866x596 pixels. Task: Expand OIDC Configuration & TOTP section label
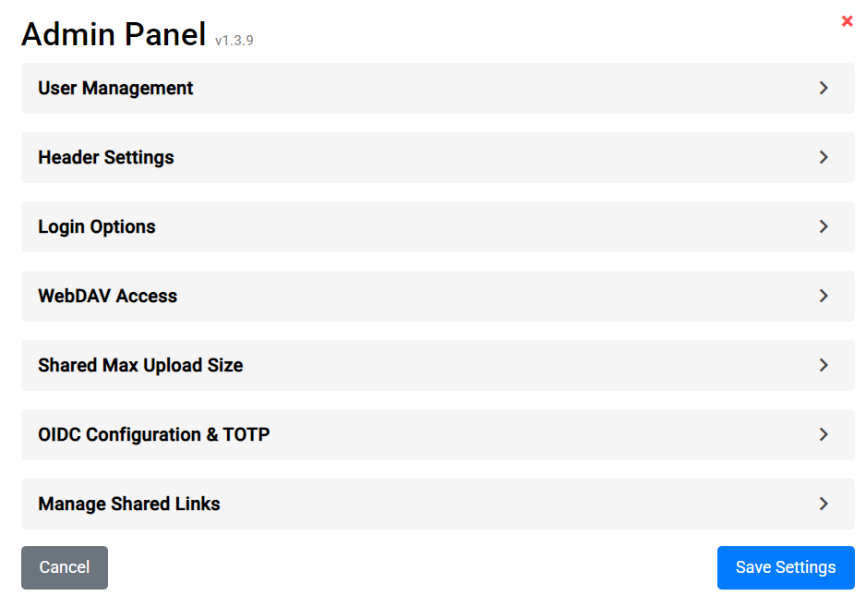click(x=153, y=435)
